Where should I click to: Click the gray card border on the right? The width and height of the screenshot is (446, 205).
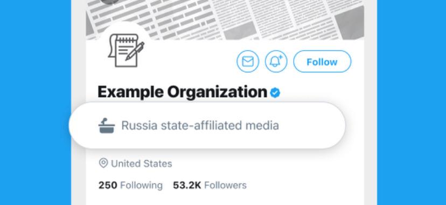371,102
